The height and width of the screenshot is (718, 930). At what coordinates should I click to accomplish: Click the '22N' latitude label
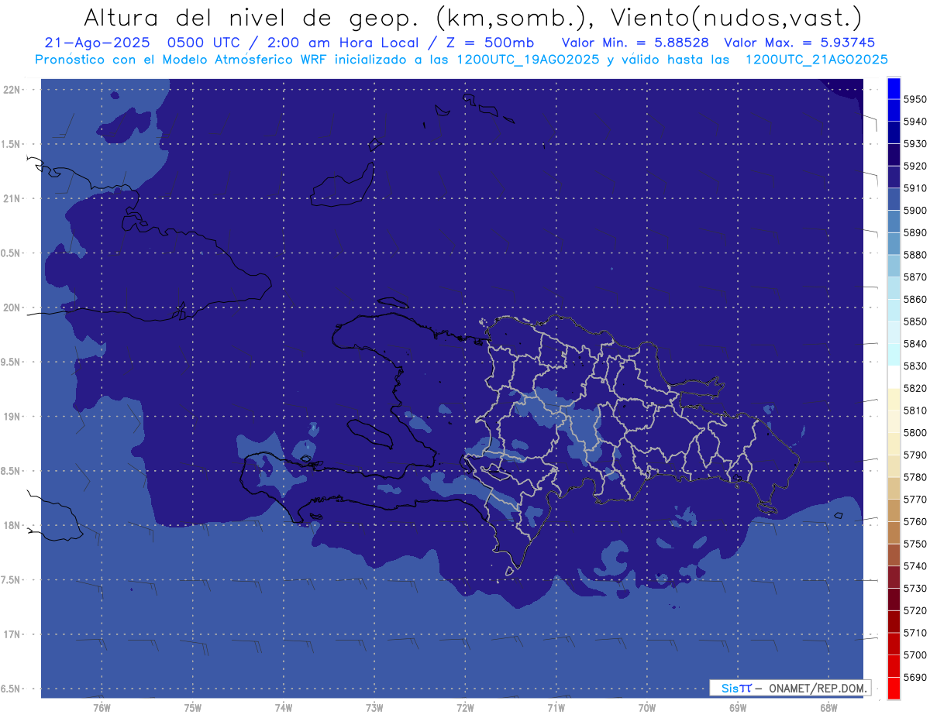tap(11, 89)
